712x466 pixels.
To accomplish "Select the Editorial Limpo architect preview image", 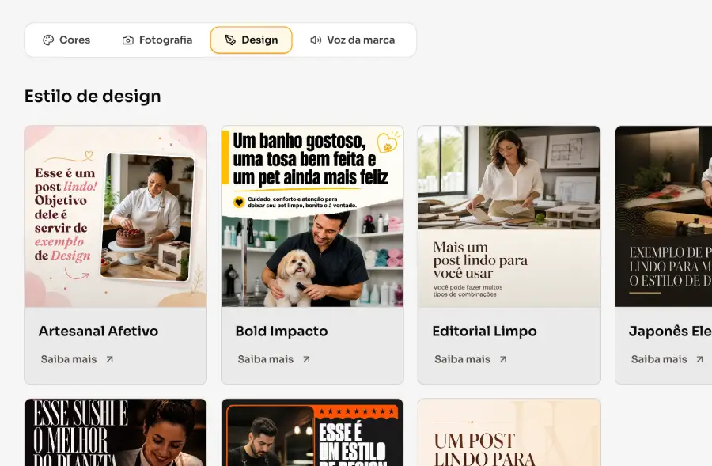I will point(509,217).
